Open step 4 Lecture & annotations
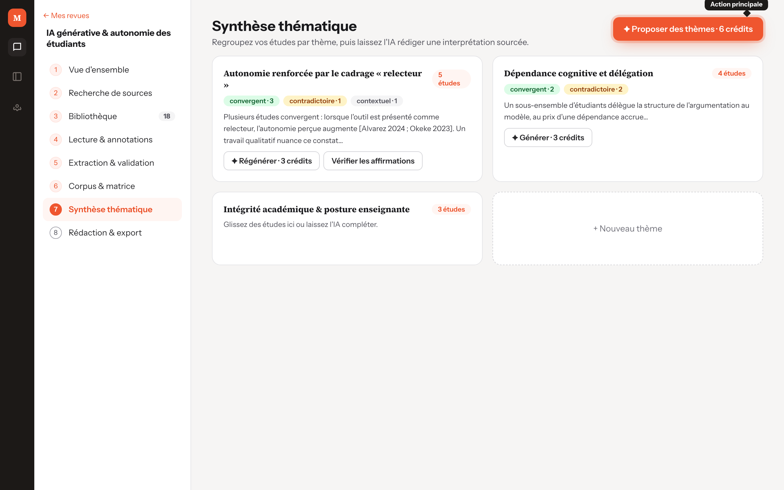Viewport: 784px width, 490px height. click(112, 140)
